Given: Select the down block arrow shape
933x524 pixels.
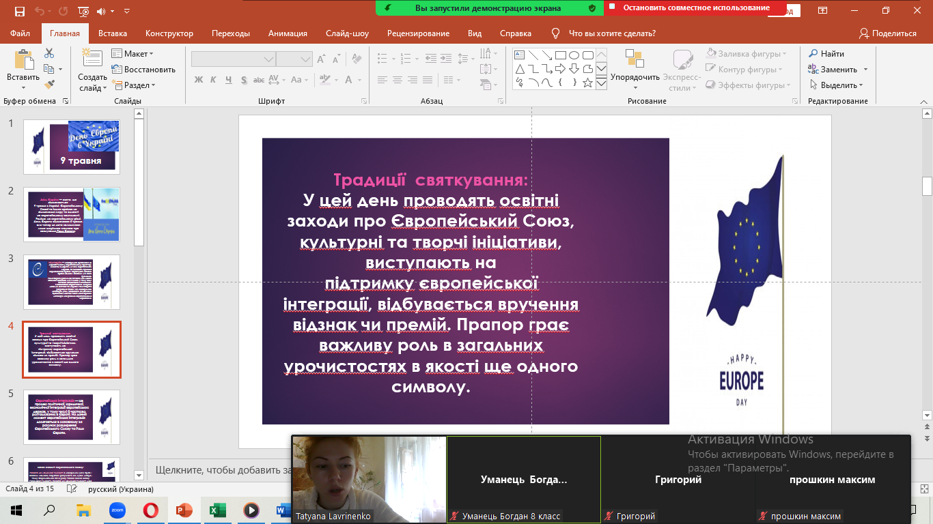Looking at the screenshot, I should click(x=574, y=69).
